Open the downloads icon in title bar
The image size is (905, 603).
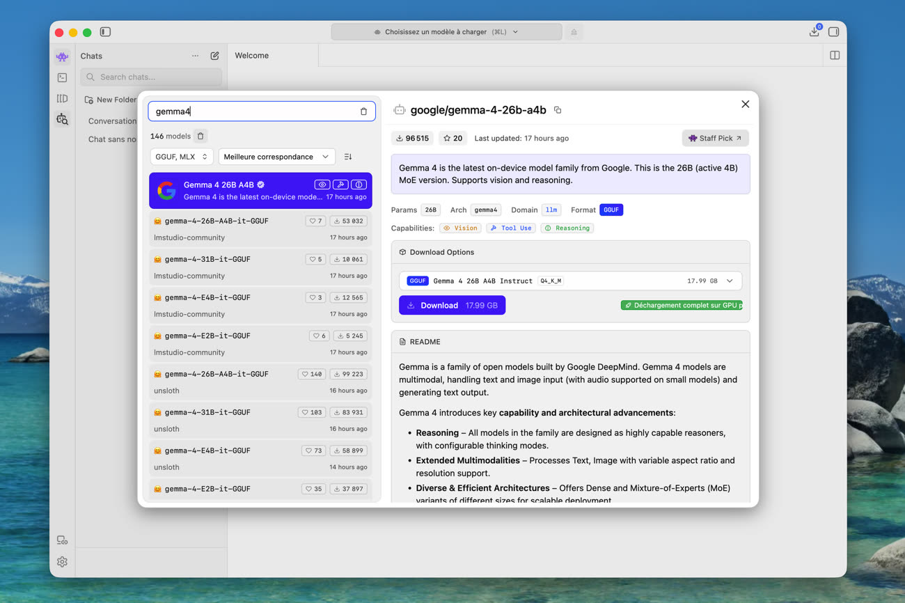pos(814,32)
